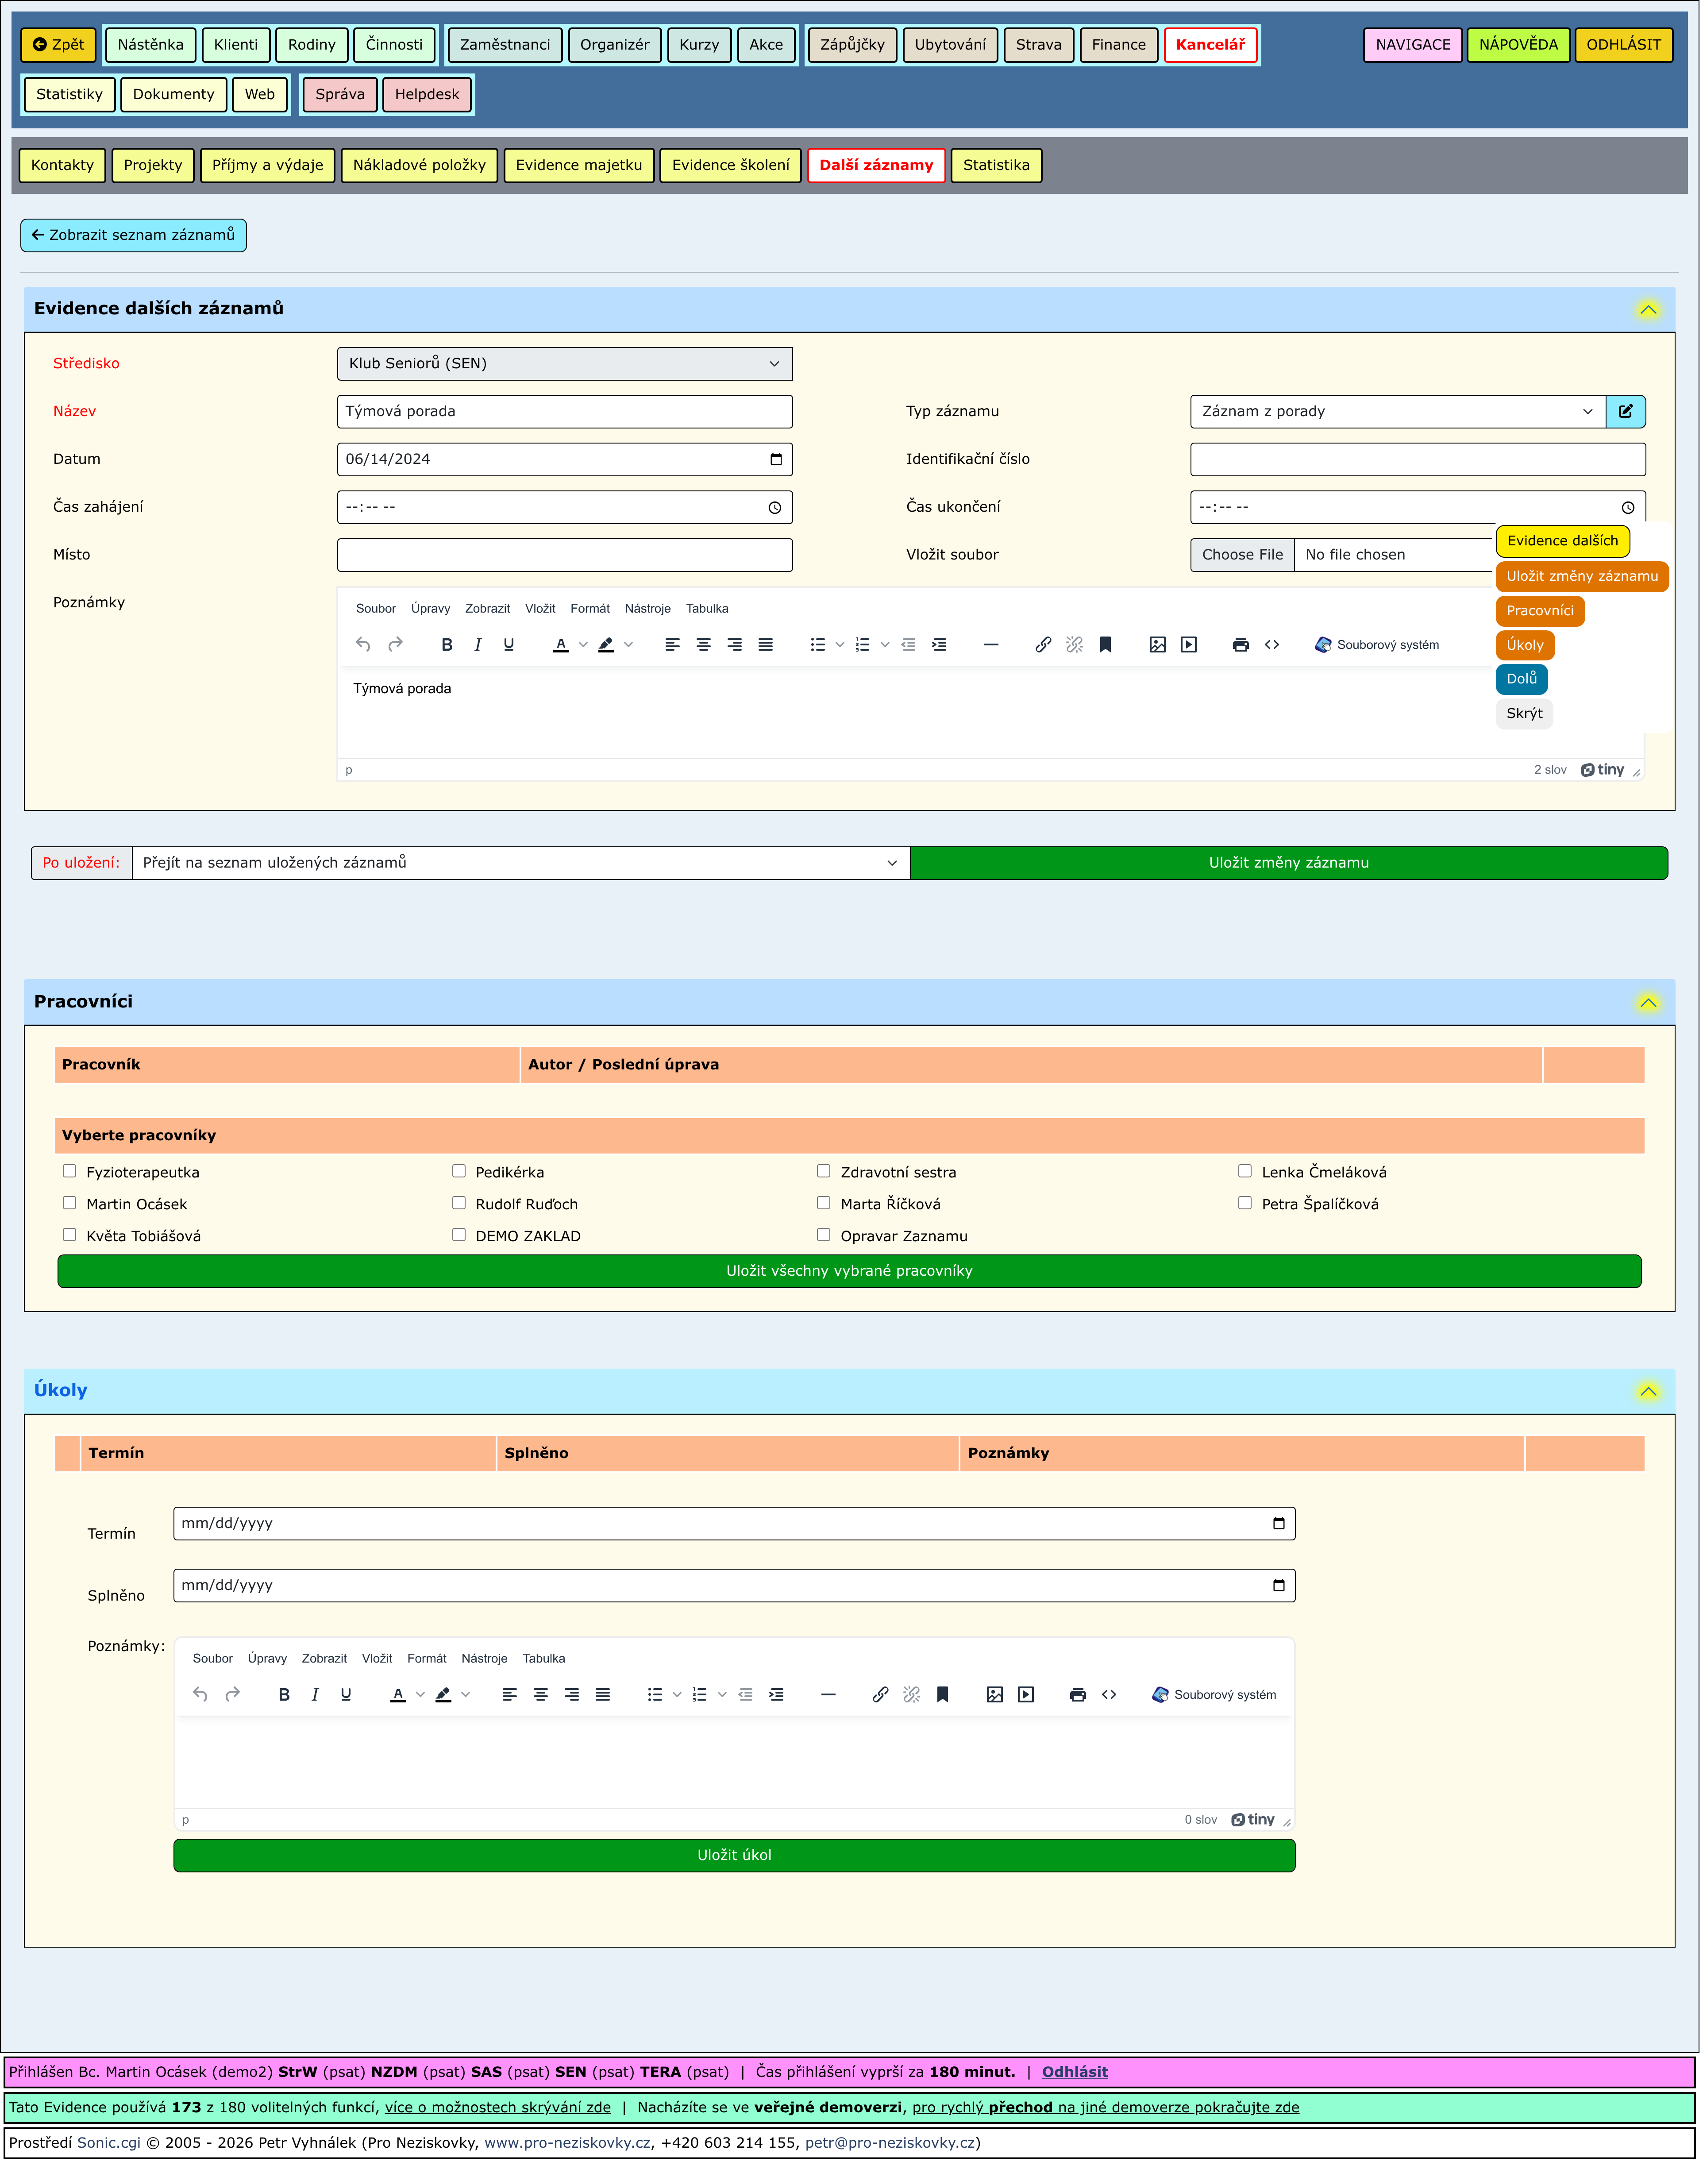1703x2184 pixels.
Task: Enable the Petra Špalíčková checkbox
Action: pos(1245,1203)
